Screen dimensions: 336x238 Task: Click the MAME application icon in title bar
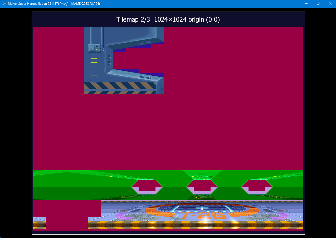4,4
